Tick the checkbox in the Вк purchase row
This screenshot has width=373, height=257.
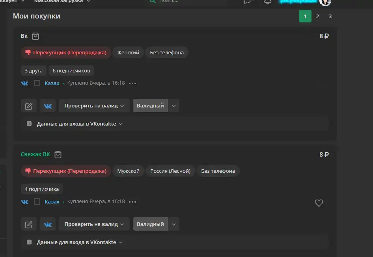[37, 83]
